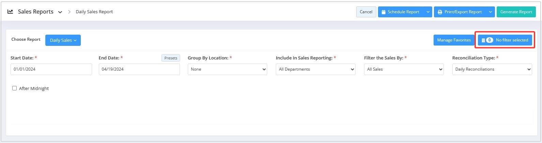Open the Include In Sales Reporting dropdown
The height and width of the screenshot is (143, 542).
315,69
